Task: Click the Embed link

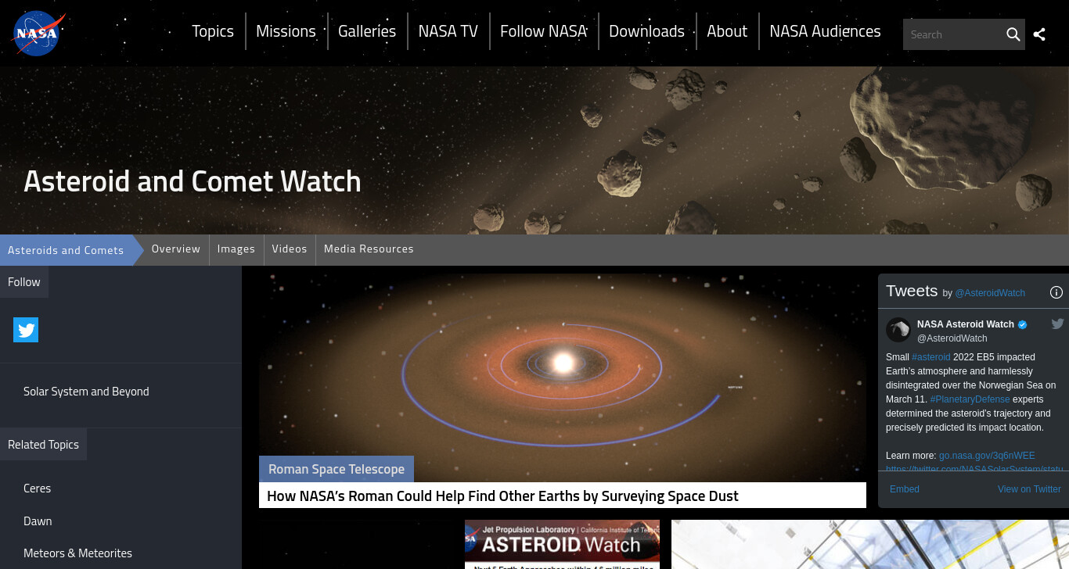Action: tap(905, 489)
